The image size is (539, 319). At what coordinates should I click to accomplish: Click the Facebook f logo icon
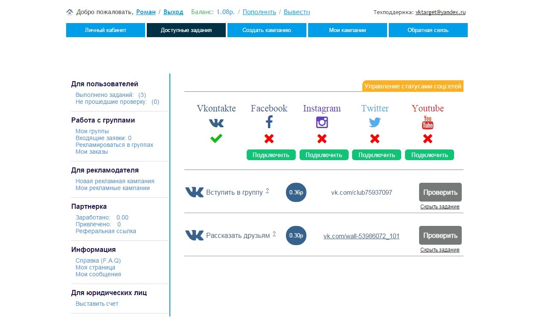pyautogui.click(x=269, y=123)
